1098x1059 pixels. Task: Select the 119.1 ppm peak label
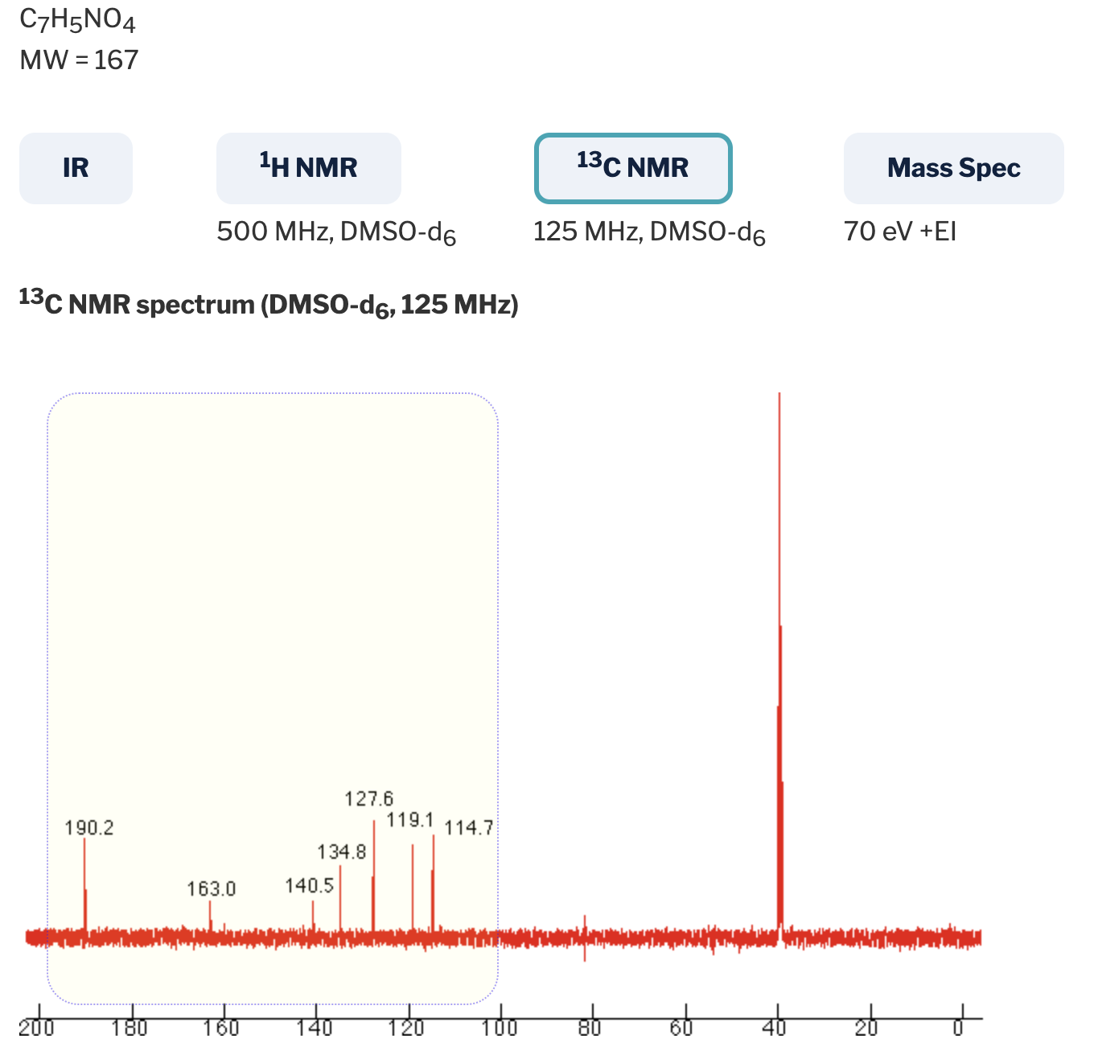coord(412,821)
